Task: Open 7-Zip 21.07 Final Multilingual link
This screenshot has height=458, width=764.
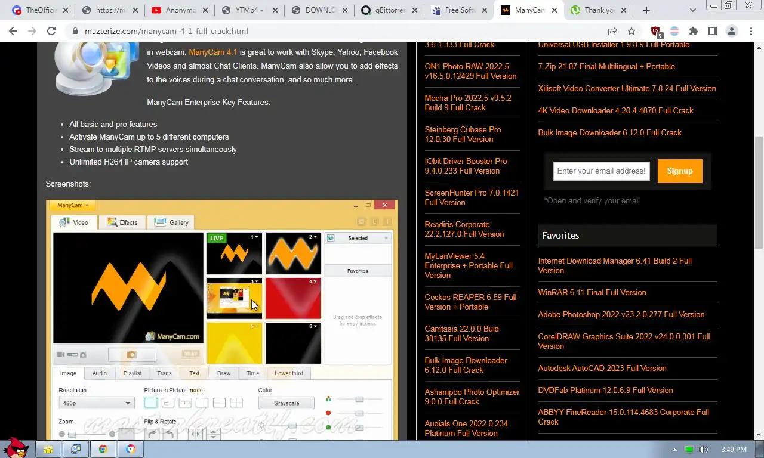Action: (606, 66)
